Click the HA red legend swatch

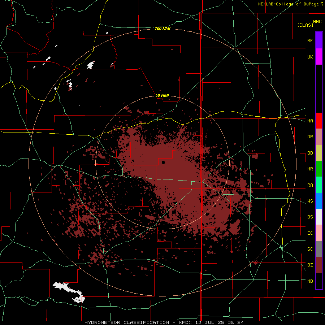tap(319, 121)
